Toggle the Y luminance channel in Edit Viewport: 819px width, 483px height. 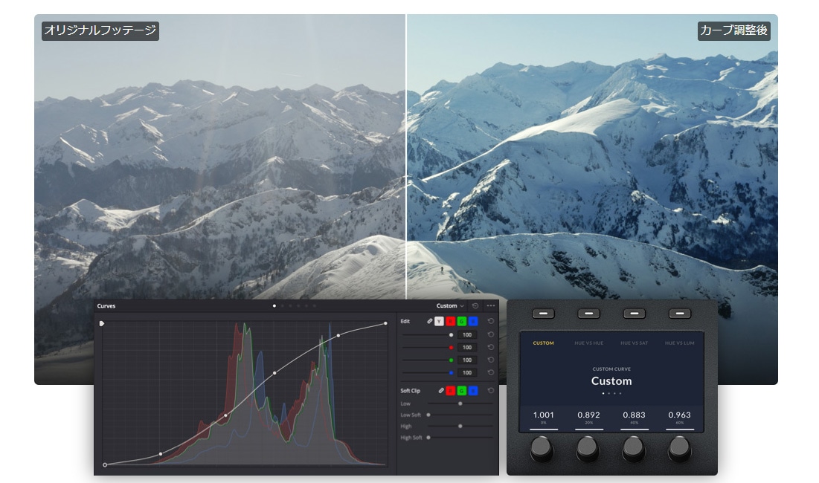click(440, 322)
